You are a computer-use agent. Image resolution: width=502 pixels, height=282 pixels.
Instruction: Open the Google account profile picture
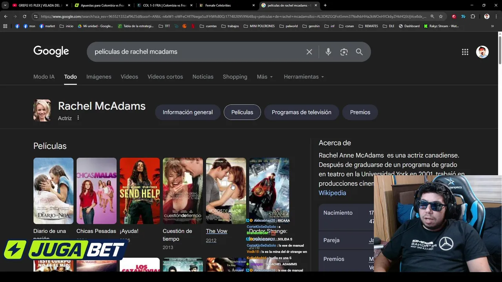(482, 52)
